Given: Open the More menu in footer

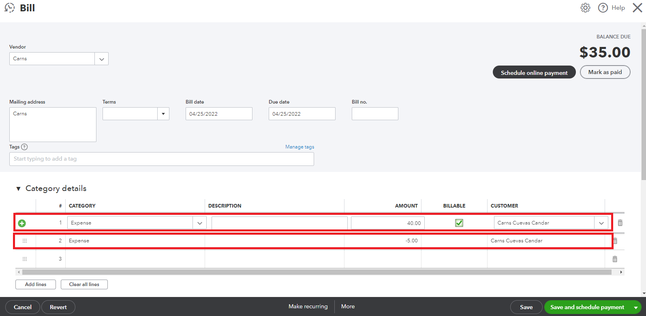Looking at the screenshot, I should click(x=348, y=306).
